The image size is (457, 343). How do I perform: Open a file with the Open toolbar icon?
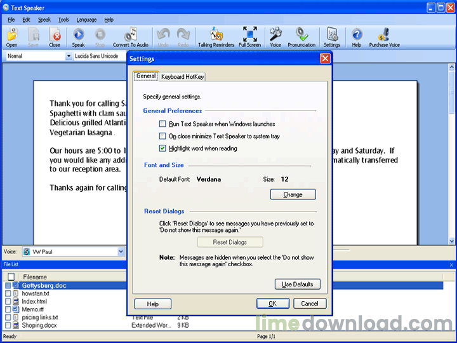point(12,37)
